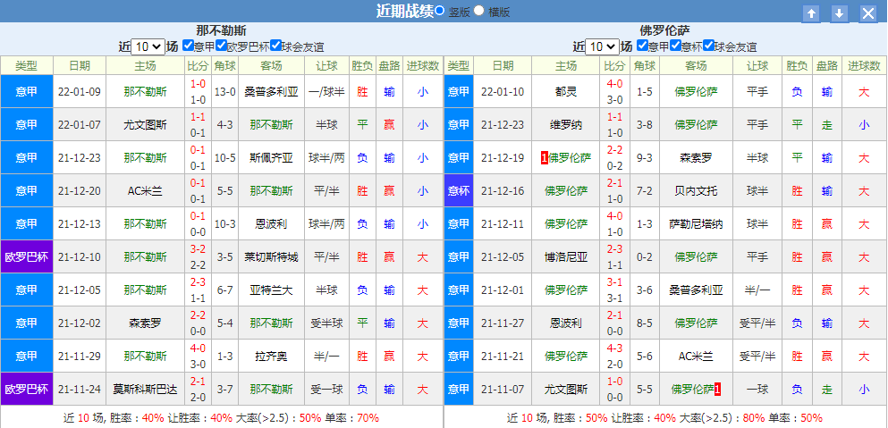The width and height of the screenshot is (888, 428).
Task: Click the 13-0 corner count cell
Action: [224, 91]
